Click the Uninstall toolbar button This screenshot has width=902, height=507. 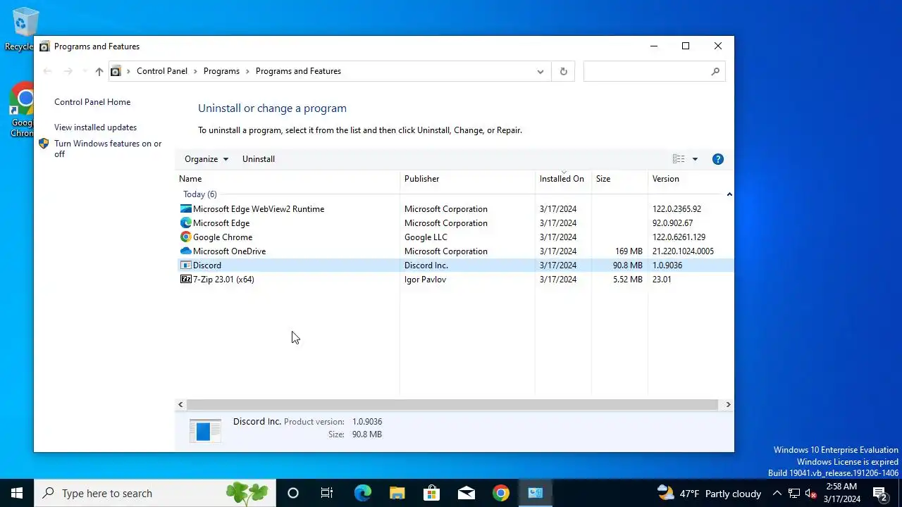pos(259,159)
